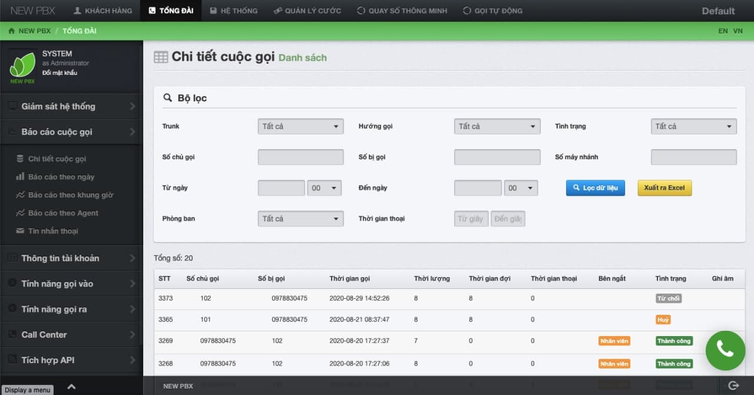This screenshot has height=395, width=754.
Task: Open the Từ ngày hour dropdown
Action: [325, 188]
